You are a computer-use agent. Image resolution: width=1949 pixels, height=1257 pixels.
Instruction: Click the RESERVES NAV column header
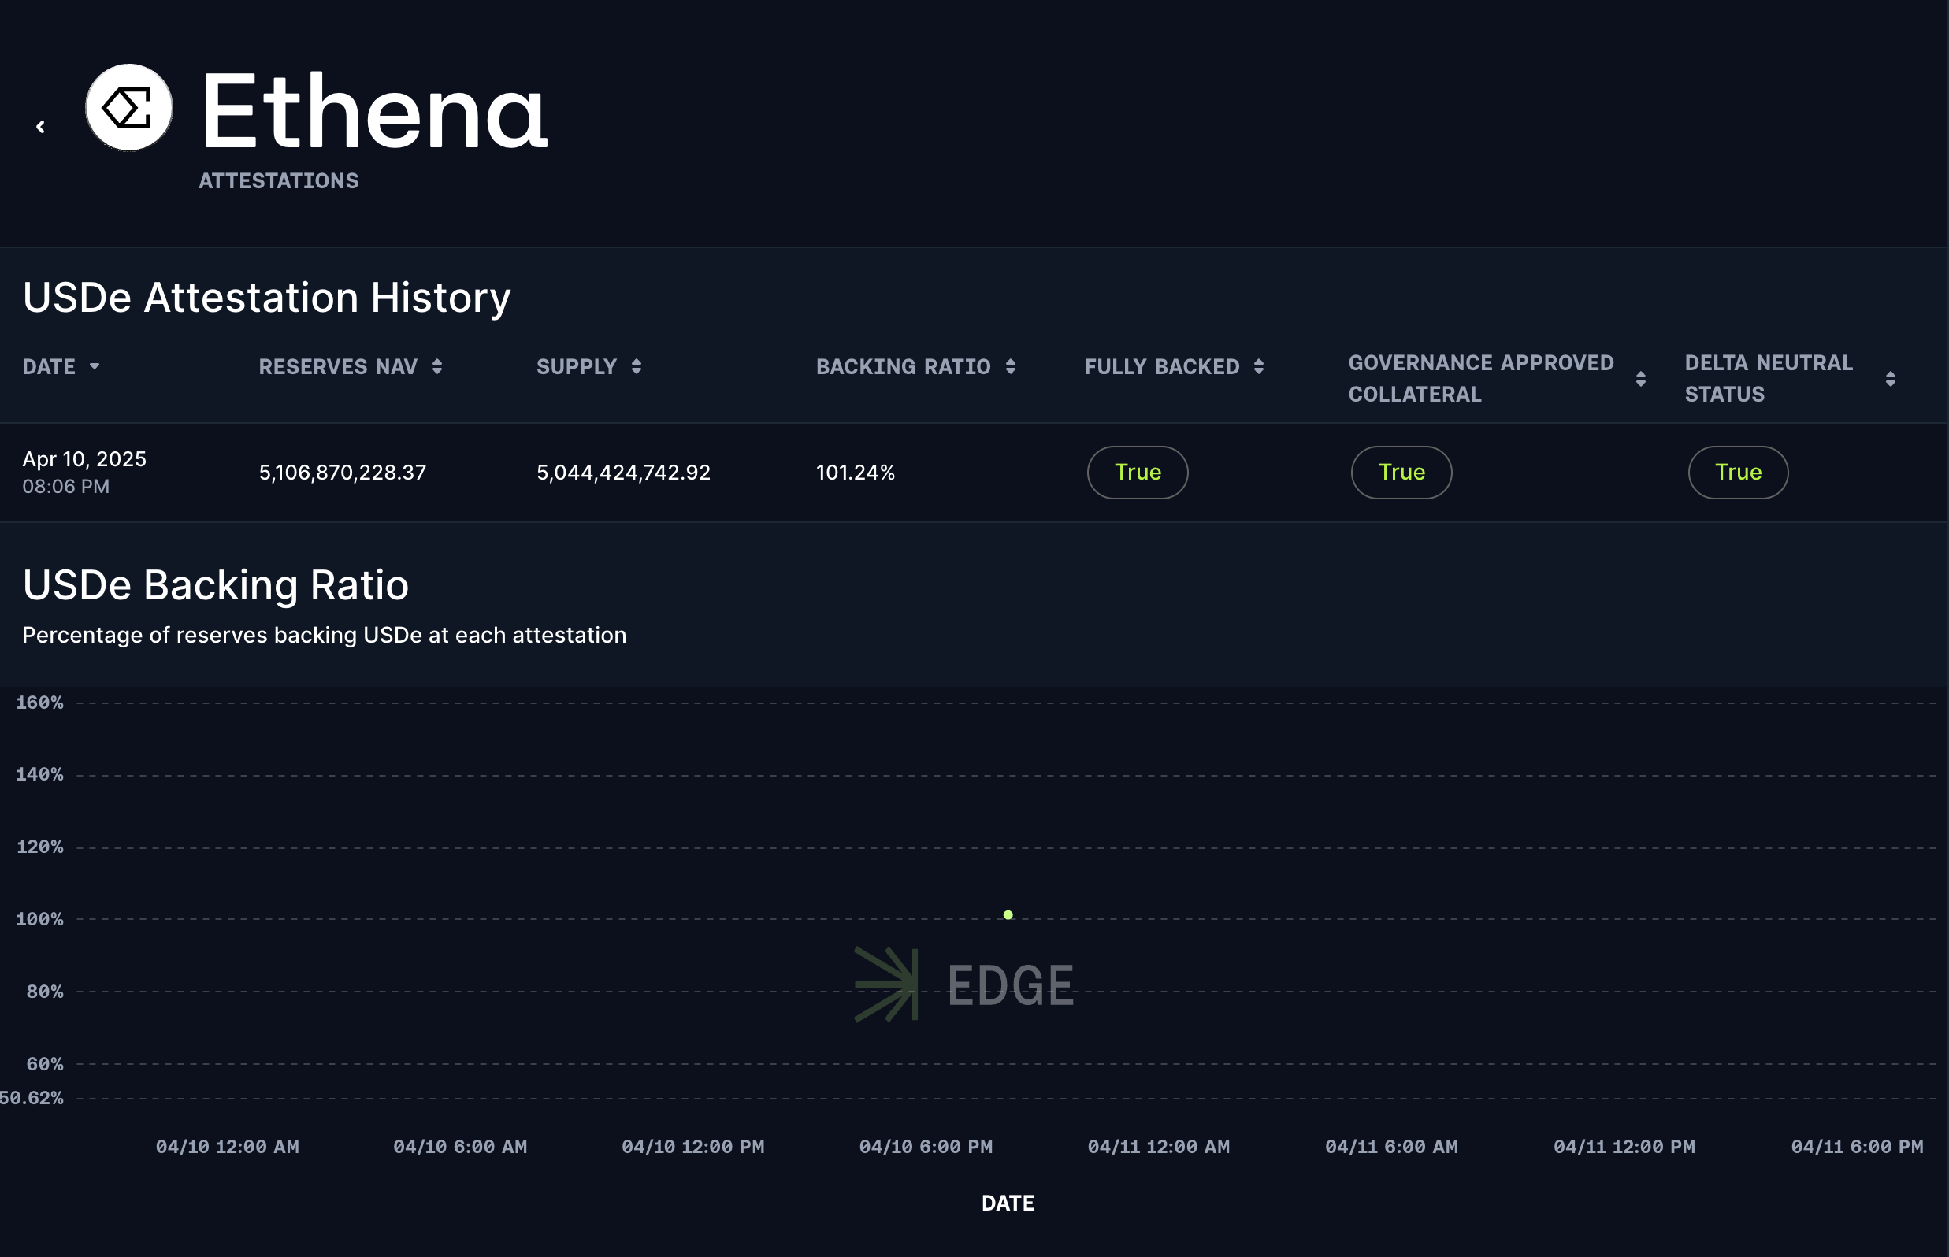click(x=338, y=366)
